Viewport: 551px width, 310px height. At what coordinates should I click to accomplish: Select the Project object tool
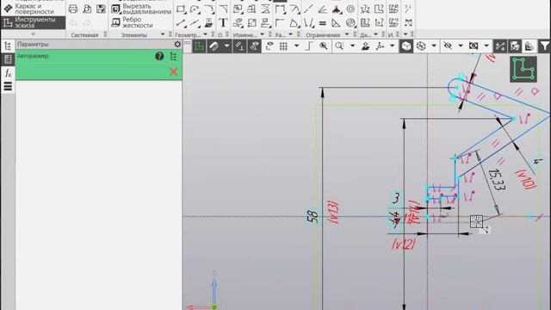pyautogui.click(x=209, y=23)
